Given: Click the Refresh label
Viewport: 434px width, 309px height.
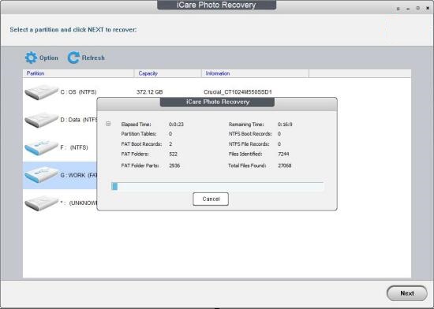Looking at the screenshot, I should (x=93, y=58).
